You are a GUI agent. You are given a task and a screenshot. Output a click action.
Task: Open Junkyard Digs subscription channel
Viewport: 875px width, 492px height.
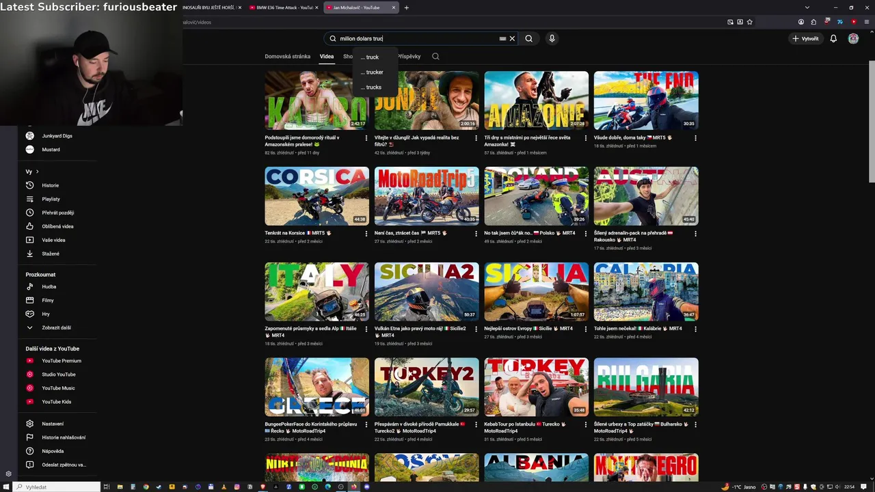(x=55, y=136)
